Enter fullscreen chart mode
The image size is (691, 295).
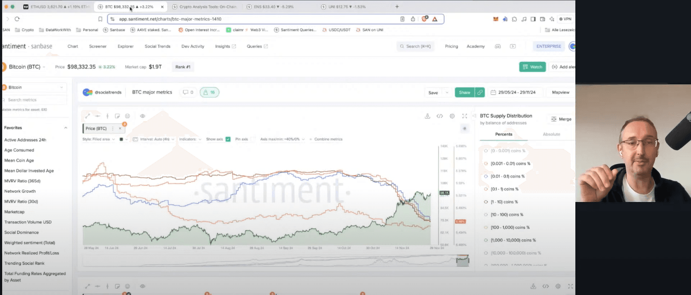[465, 116]
